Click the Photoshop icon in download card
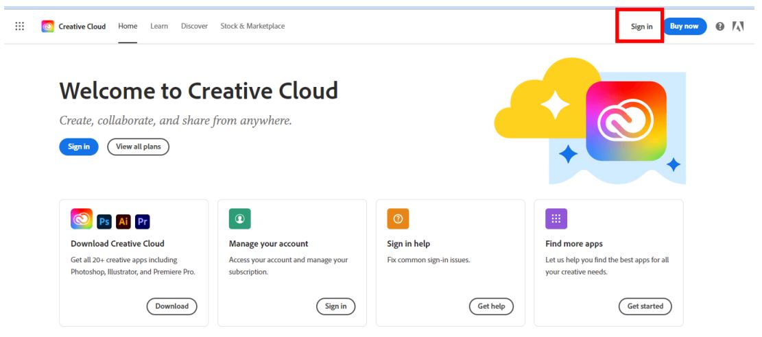The image size is (762, 337). pyautogui.click(x=104, y=221)
